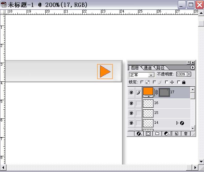Click the layers palette bottom-right grip
204x172 pixels.
194,134
